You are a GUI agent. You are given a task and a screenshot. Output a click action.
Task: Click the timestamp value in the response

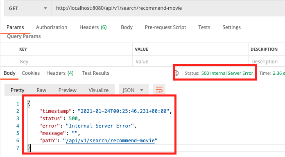pos(123,111)
